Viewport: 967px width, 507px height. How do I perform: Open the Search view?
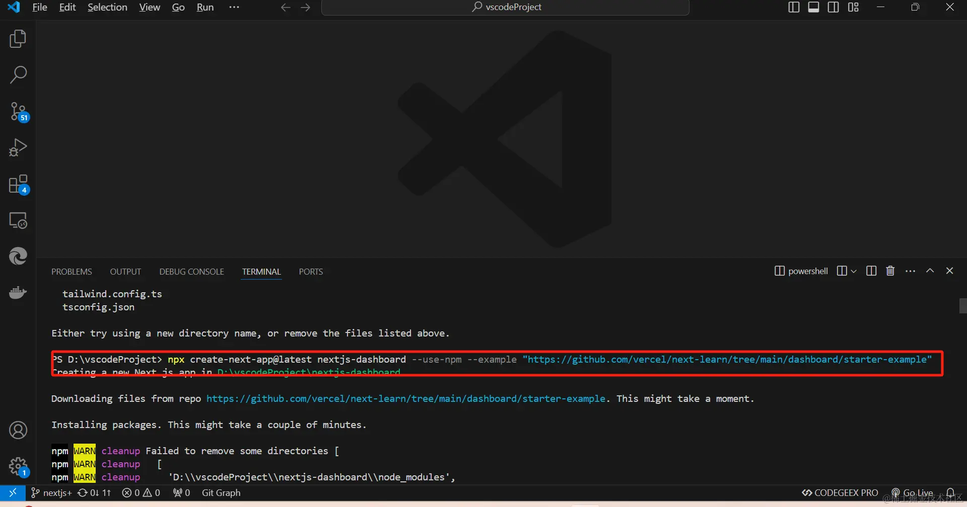(18, 75)
